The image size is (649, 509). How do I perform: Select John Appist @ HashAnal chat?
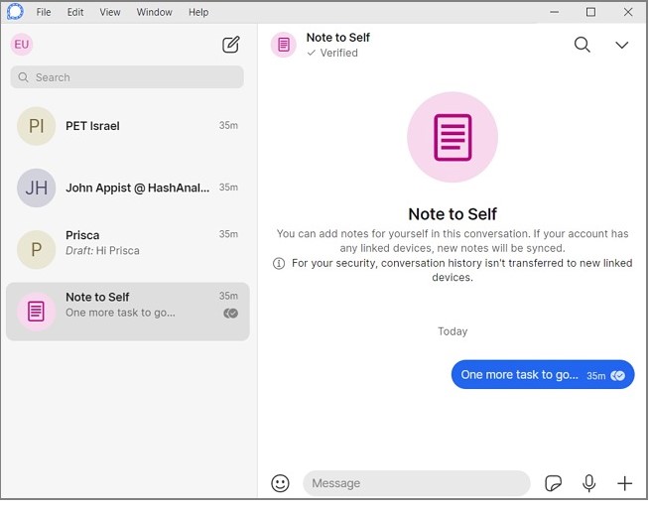[x=127, y=188]
